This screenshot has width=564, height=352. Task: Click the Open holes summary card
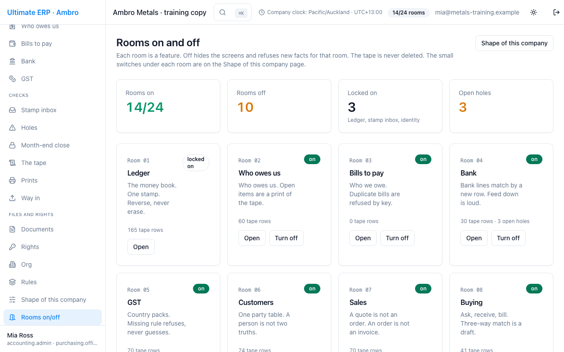pyautogui.click(x=501, y=106)
